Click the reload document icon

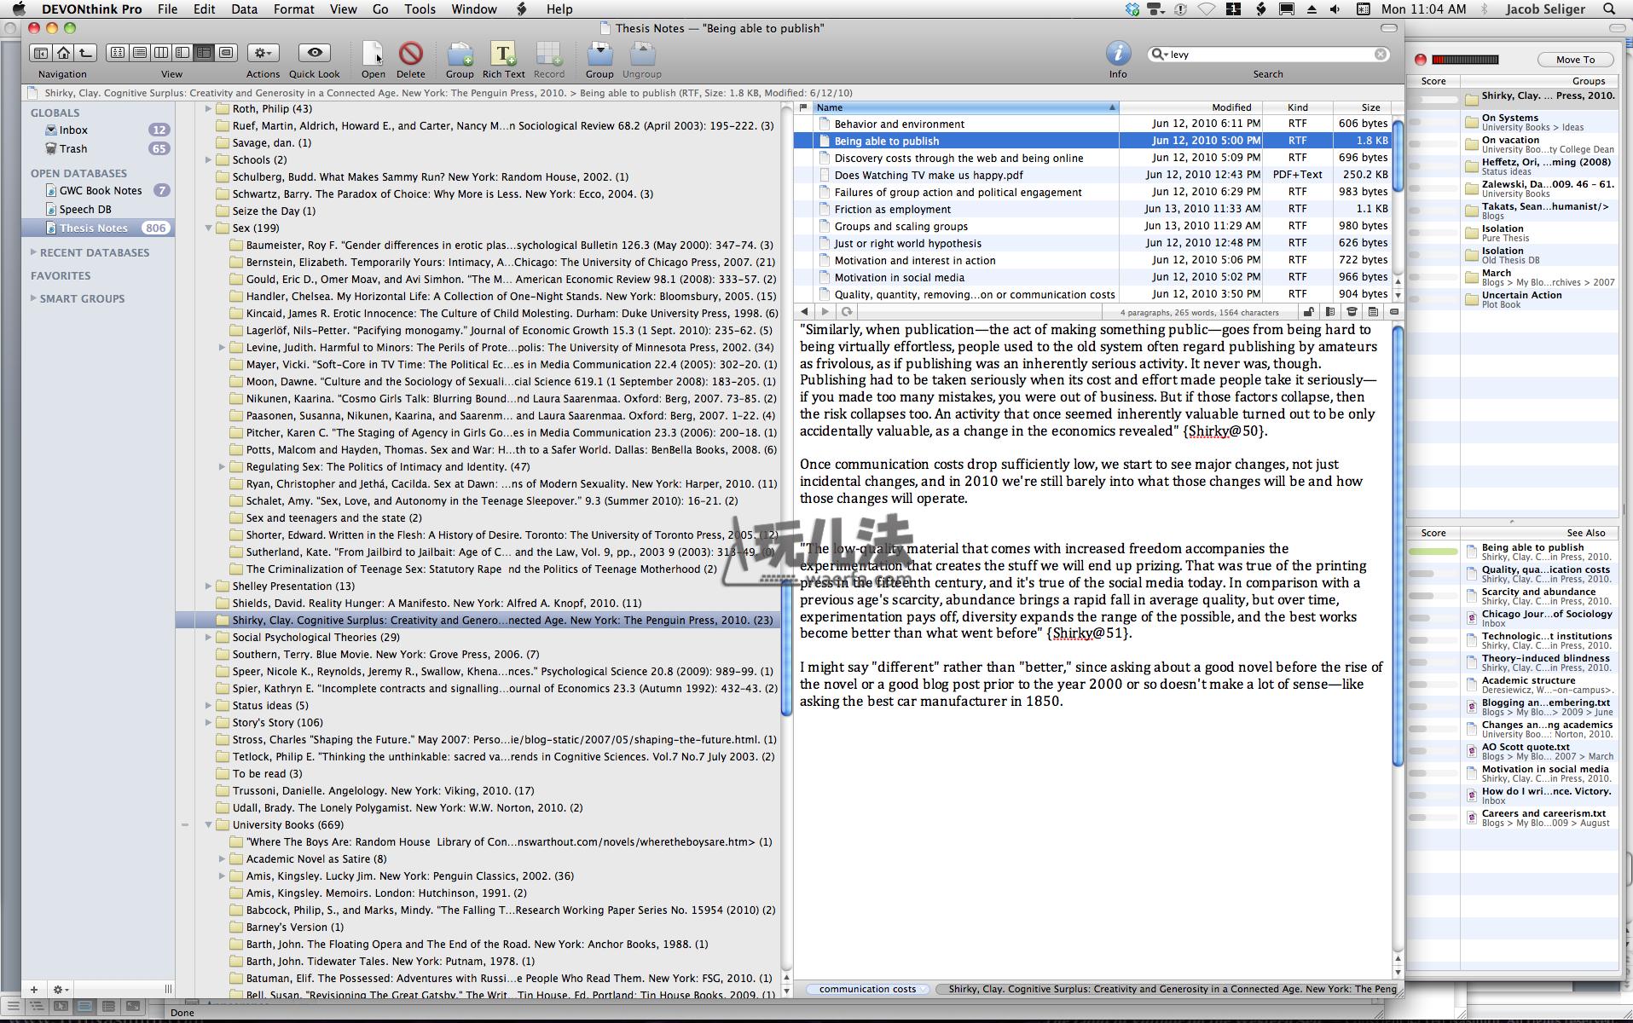847,312
